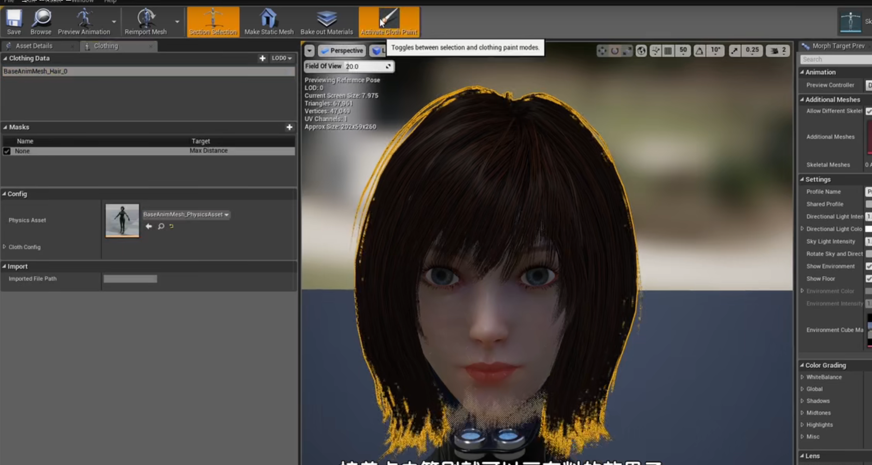Click the Reimport Mesh toolbar icon
The width and height of the screenshot is (872, 465).
146,19
